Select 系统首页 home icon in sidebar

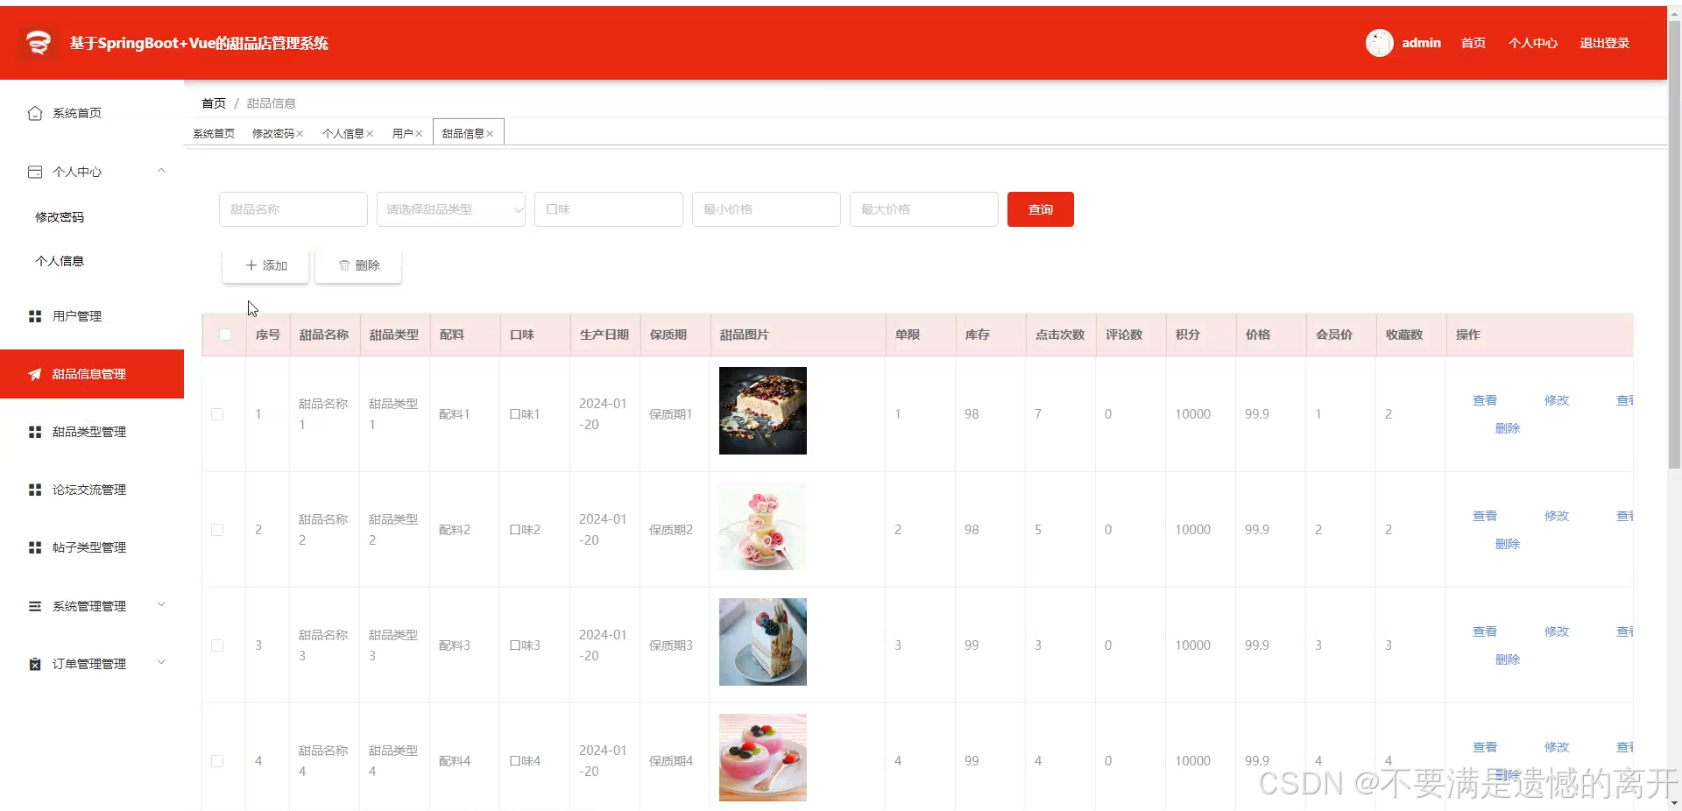34,113
